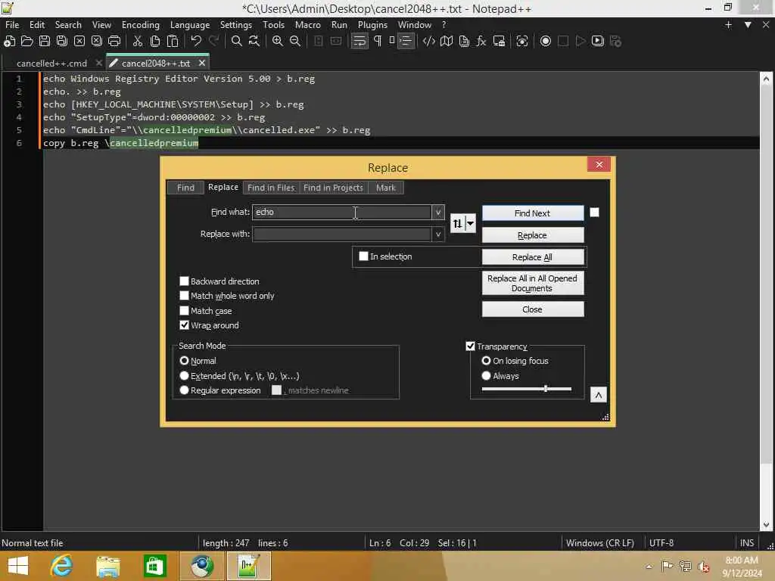The width and height of the screenshot is (775, 581).
Task: Click the Replace All button
Action: pyautogui.click(x=533, y=257)
